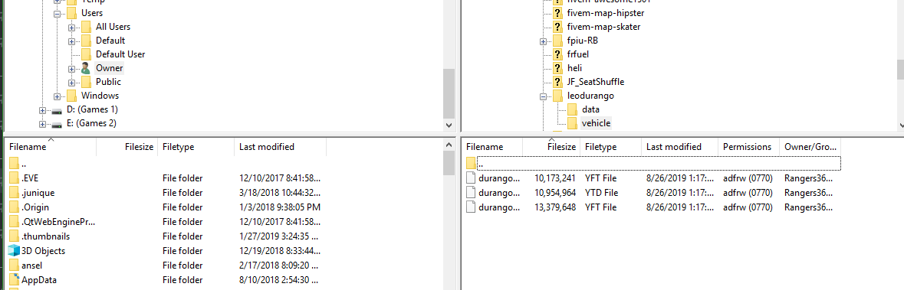Select the remote parent directory '..' entry
904x290 pixels.
pyautogui.click(x=653, y=164)
